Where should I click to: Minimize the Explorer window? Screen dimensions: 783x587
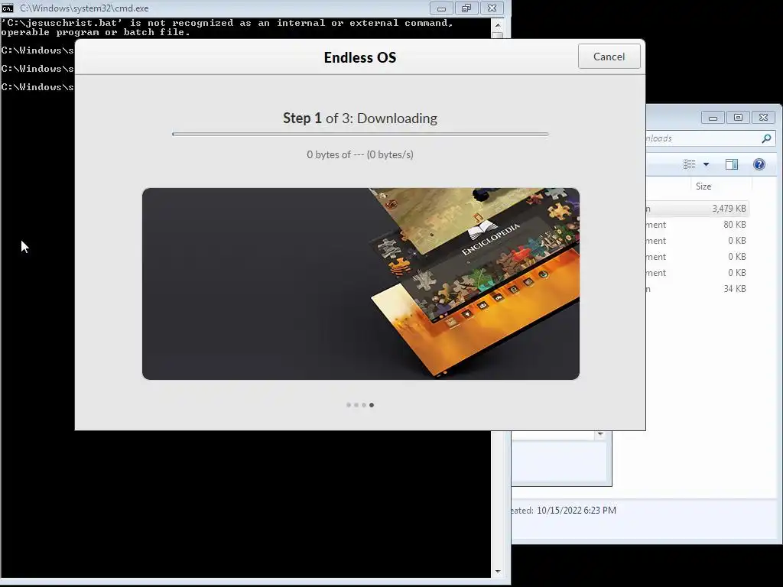tap(713, 118)
